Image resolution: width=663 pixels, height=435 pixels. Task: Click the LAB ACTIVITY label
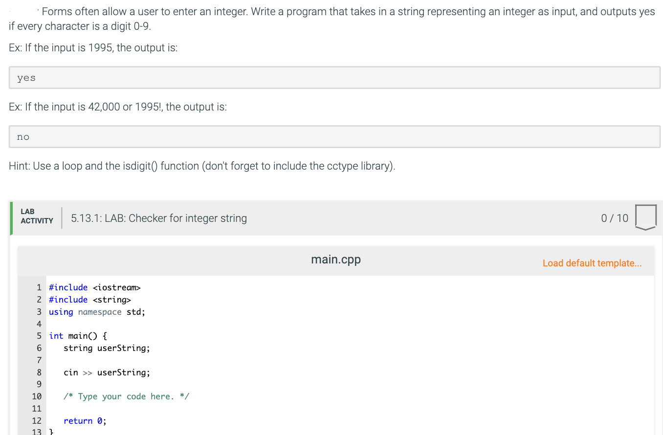pos(37,216)
